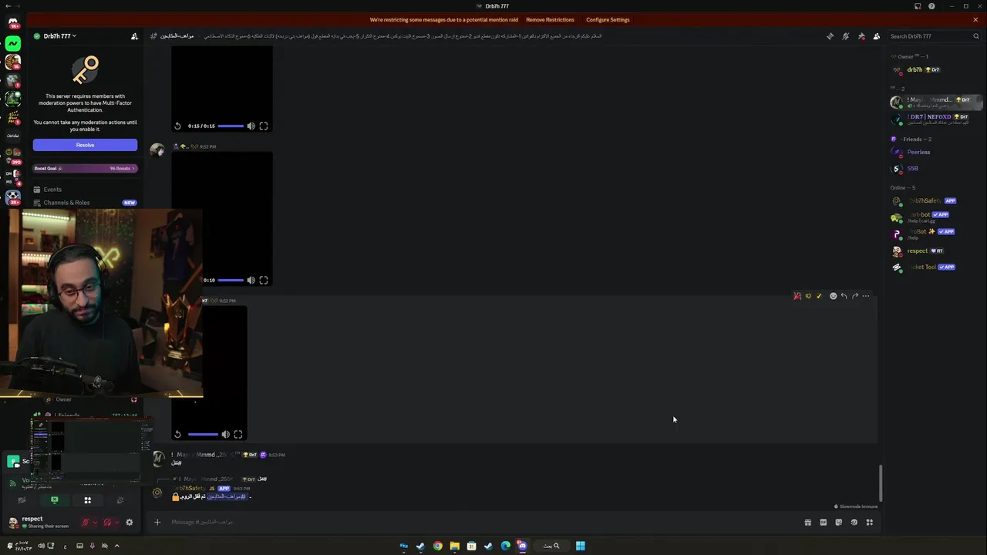Screen dimensions: 987x555
Task: Open the Add Reaction emoji picker on message
Action: [x=833, y=296]
